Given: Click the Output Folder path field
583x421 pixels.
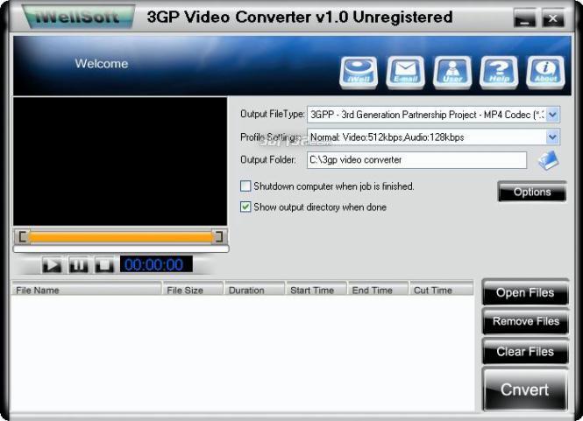Looking at the screenshot, I should (x=416, y=160).
